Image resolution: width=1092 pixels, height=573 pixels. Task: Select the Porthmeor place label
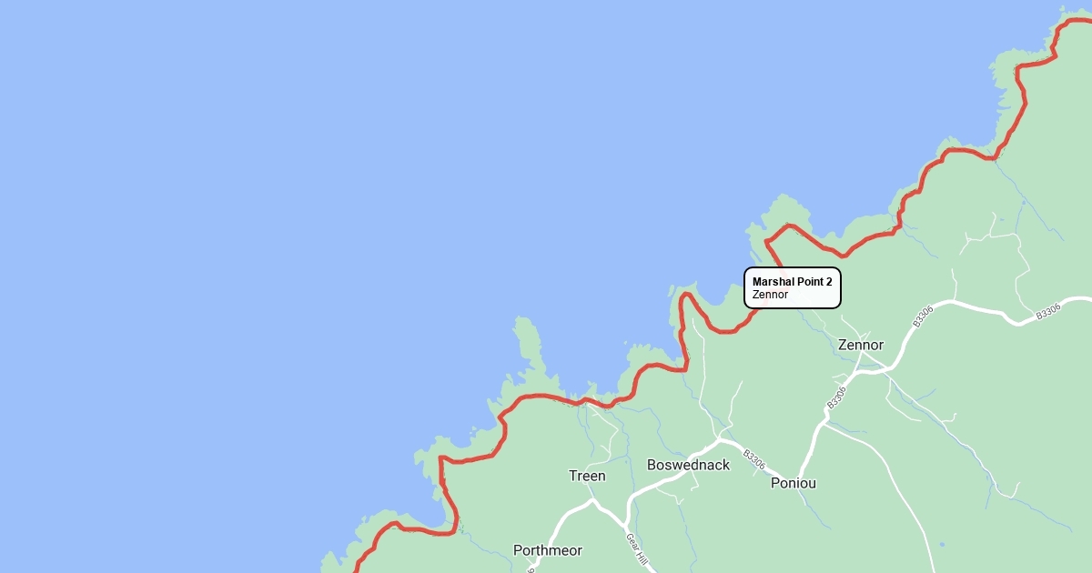548,550
